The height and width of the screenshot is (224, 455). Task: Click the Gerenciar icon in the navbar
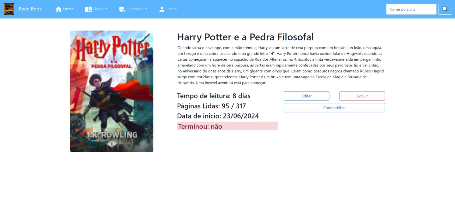122,9
